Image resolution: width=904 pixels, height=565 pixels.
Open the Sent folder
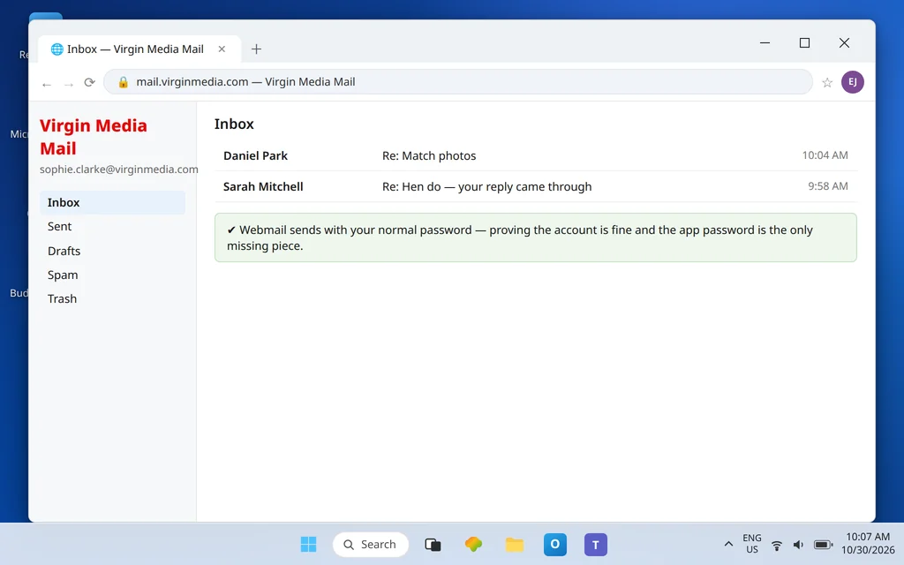(112, 227)
